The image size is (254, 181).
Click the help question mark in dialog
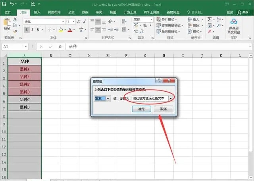coord(159,81)
